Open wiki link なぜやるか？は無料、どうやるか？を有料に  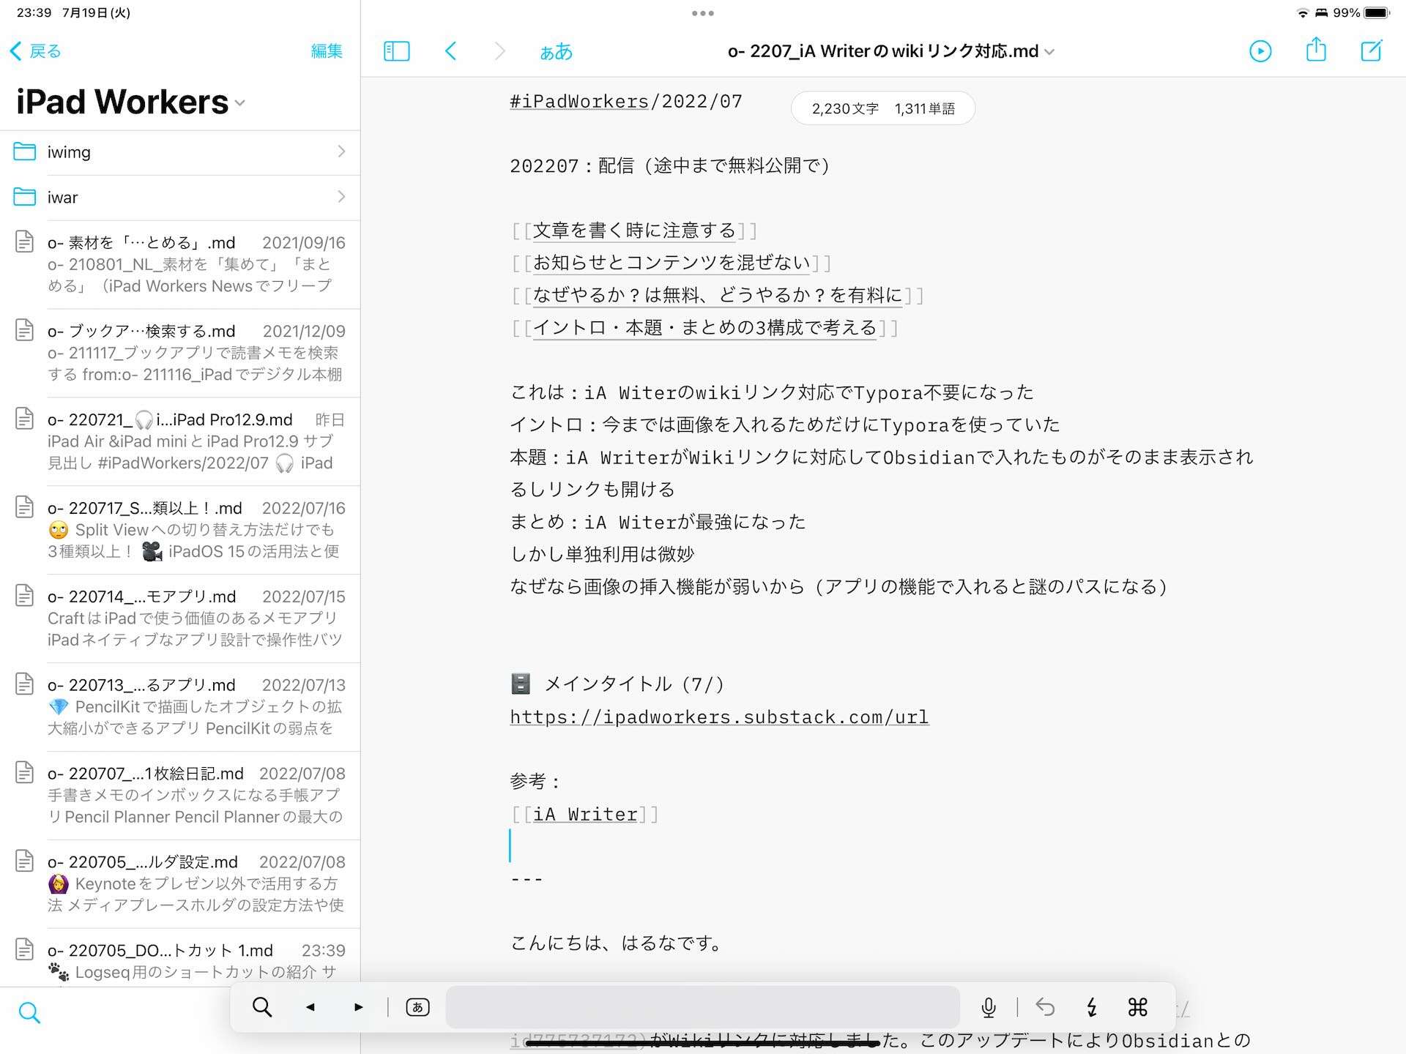(718, 295)
